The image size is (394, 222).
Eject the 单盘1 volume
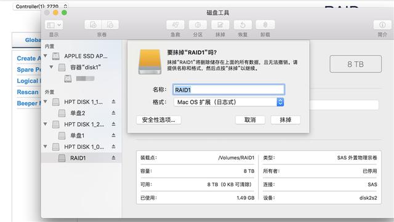pos(113,135)
